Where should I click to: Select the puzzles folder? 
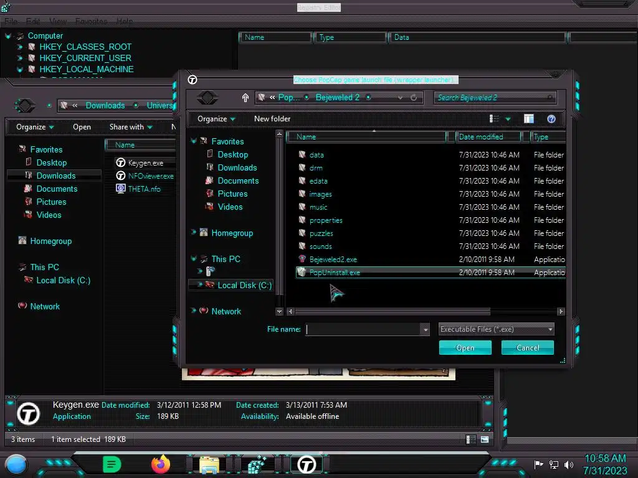pyautogui.click(x=321, y=233)
